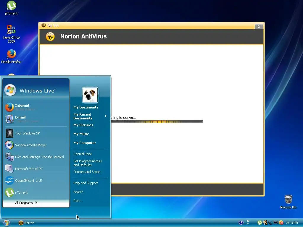Click the taskbar window-switcher dropdown icon
This screenshot has height=227, width=303.
click(x=248, y=222)
